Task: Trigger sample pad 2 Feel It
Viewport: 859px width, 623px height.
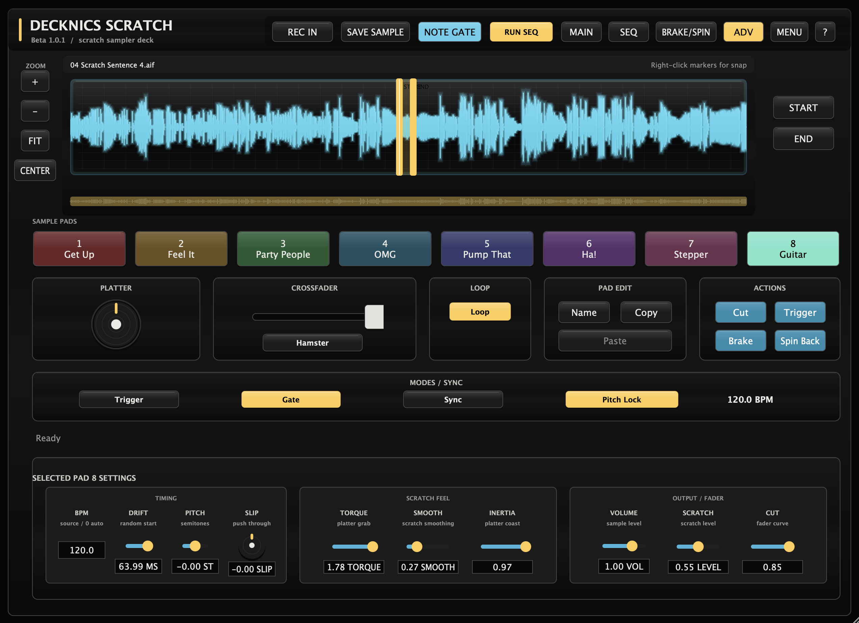Action: [x=181, y=249]
